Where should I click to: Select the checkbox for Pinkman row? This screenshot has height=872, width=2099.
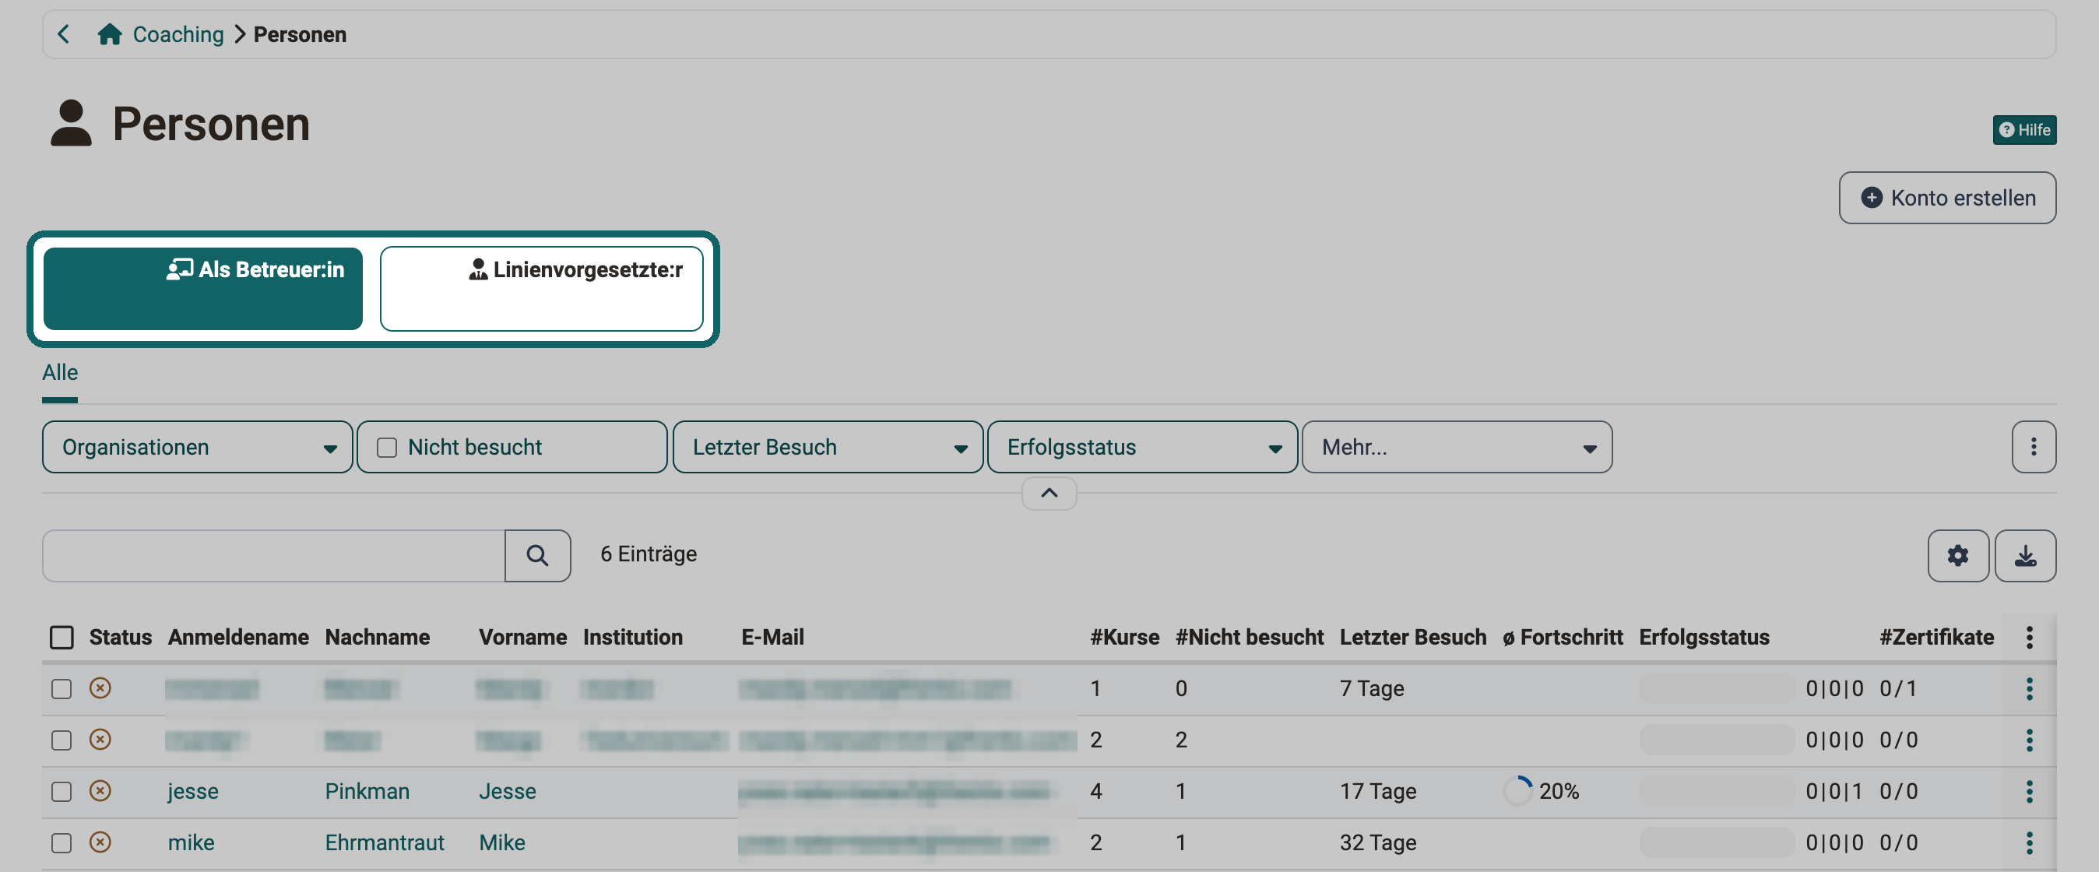[x=62, y=791]
